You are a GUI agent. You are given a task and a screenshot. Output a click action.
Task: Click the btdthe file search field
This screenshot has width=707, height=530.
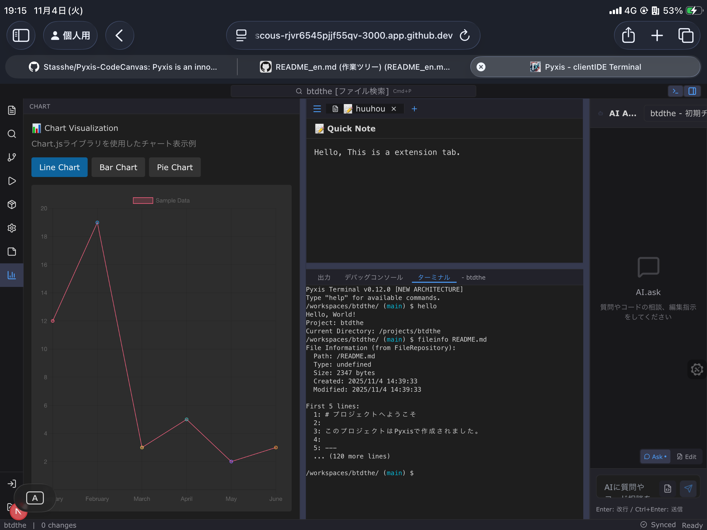[x=353, y=91]
